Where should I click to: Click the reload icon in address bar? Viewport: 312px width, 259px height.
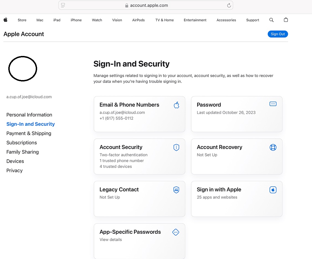(x=229, y=5)
